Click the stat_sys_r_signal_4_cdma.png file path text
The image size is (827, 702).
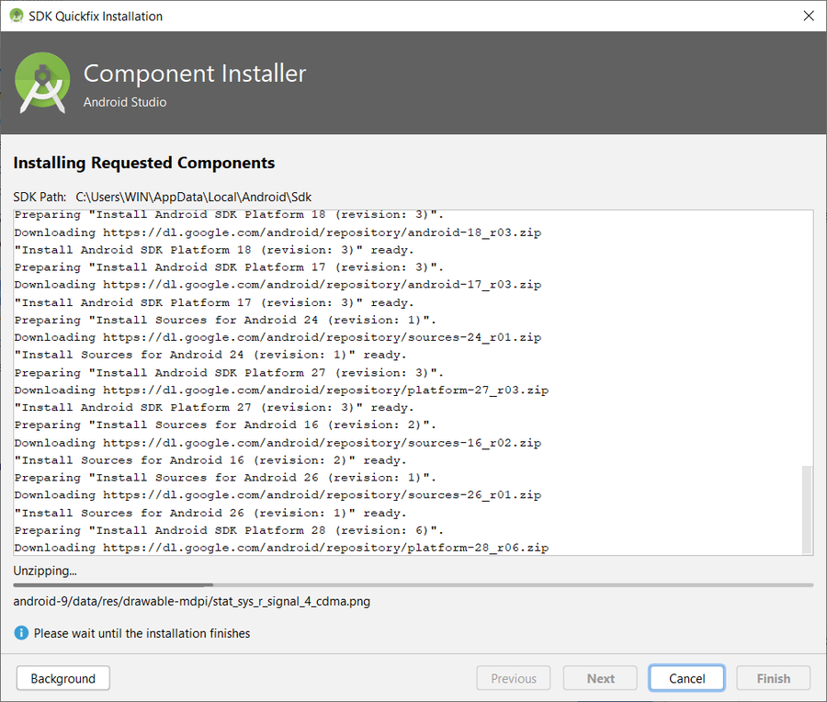192,602
